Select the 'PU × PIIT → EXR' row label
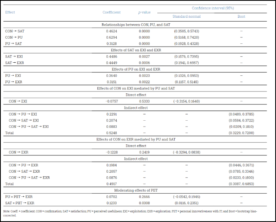This screenshot has width=276, height=222. click(19, 197)
